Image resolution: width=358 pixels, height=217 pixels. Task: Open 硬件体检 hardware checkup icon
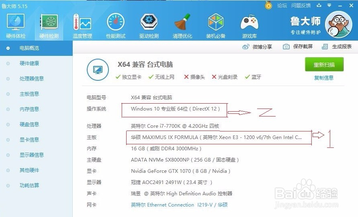point(16,22)
